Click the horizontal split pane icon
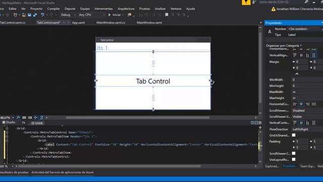323x182 pixels. click(x=256, y=123)
